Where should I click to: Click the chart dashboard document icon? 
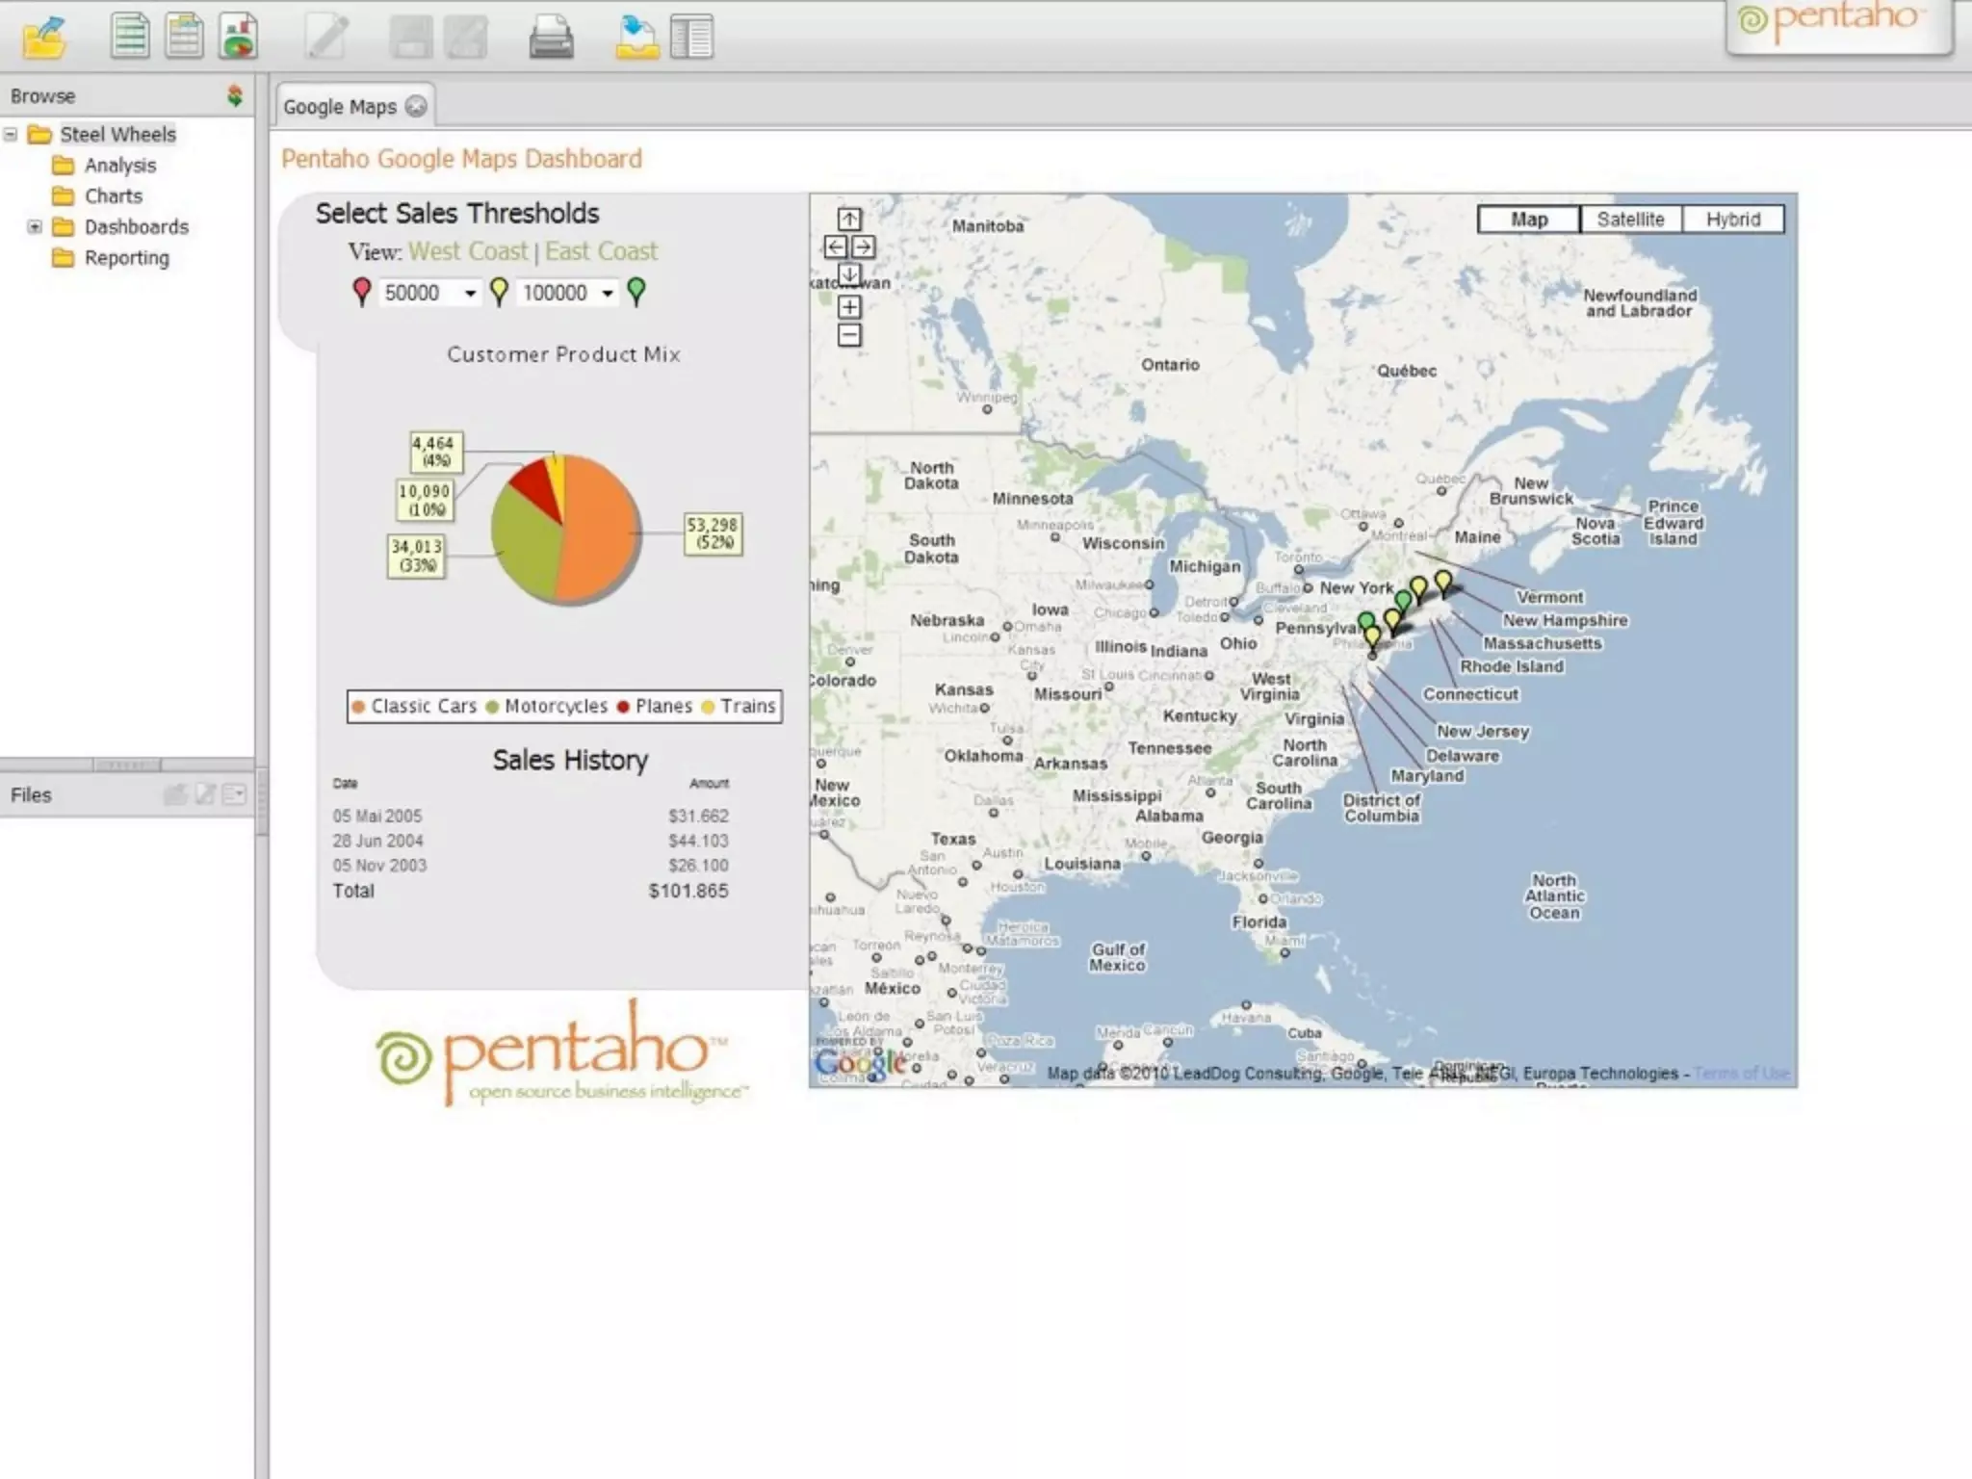(238, 37)
